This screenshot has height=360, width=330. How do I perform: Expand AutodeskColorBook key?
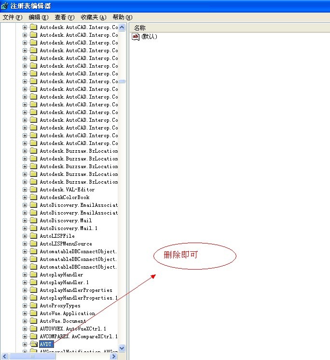25,197
